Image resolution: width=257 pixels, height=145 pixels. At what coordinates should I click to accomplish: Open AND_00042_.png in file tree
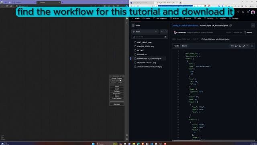144,42
